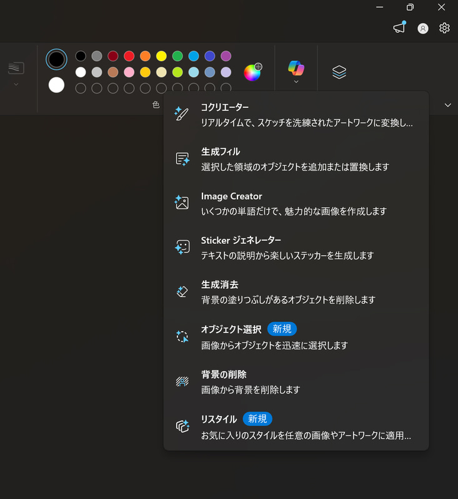458x499 pixels.
Task: Expand the chevron under the Copilot icon
Action: (x=296, y=82)
